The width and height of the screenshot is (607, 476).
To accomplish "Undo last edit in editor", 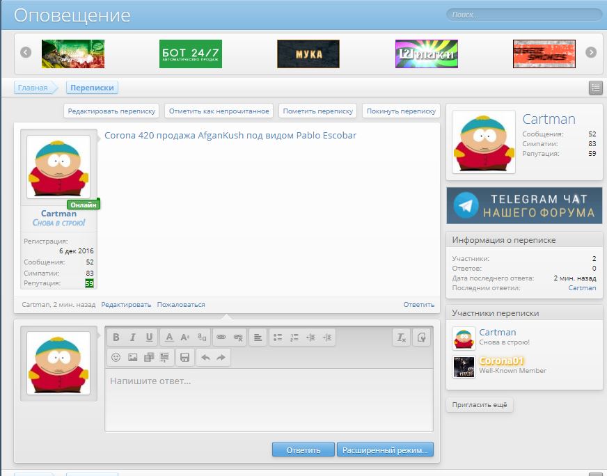I will pyautogui.click(x=205, y=357).
